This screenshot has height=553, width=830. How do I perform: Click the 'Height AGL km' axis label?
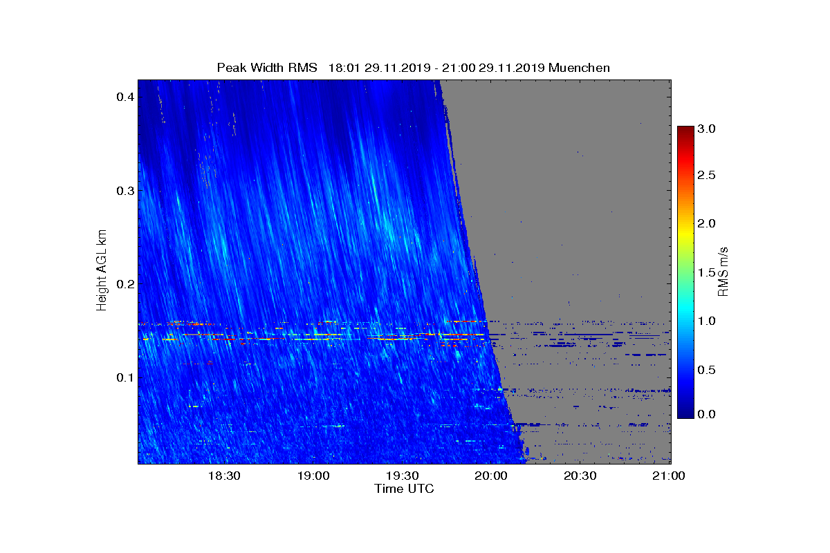pos(102,271)
